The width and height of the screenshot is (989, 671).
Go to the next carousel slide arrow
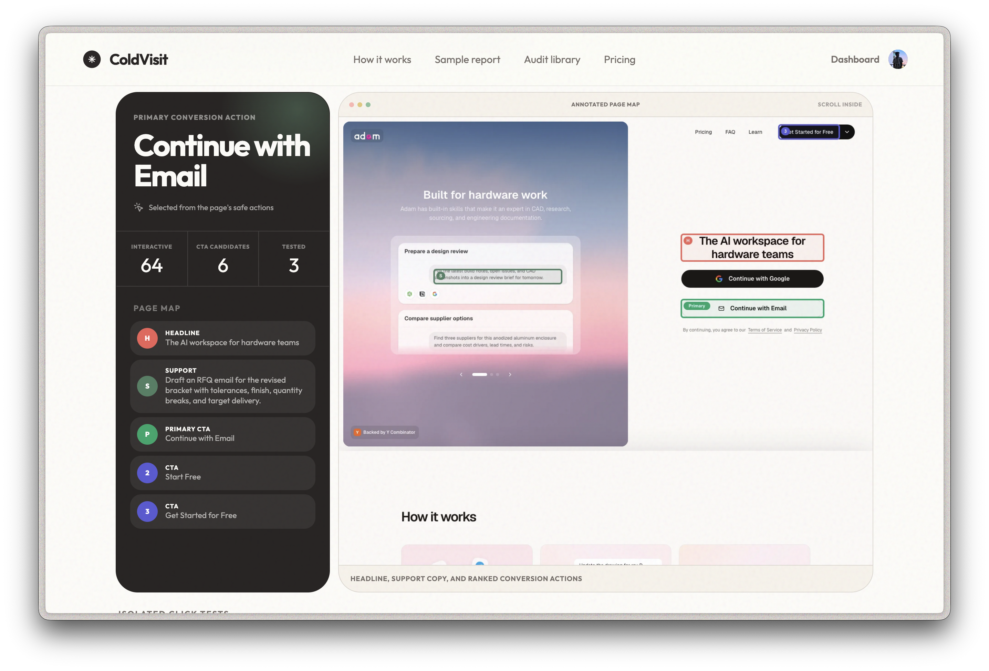tap(510, 374)
